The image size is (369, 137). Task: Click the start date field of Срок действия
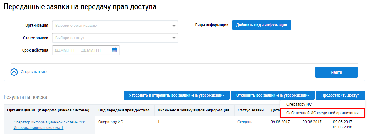(x=65, y=50)
